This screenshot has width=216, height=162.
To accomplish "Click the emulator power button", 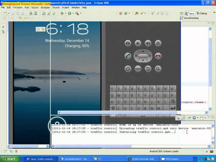I will click(158, 43).
